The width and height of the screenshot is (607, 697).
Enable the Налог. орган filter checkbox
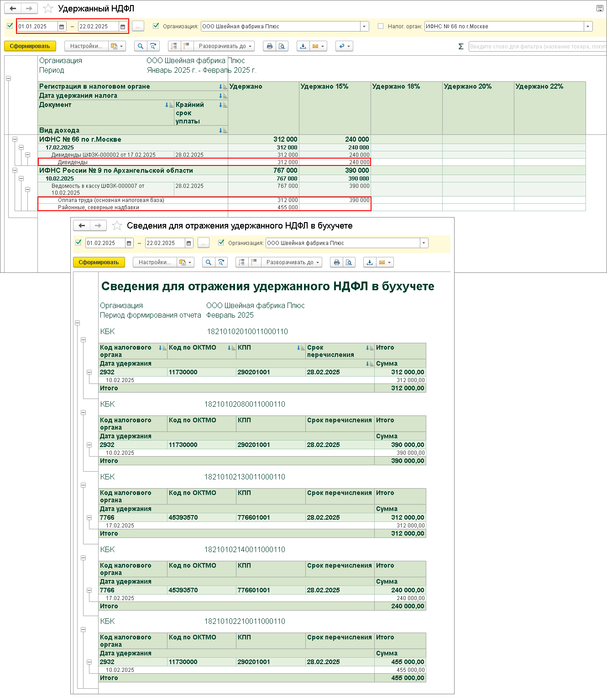click(x=381, y=26)
